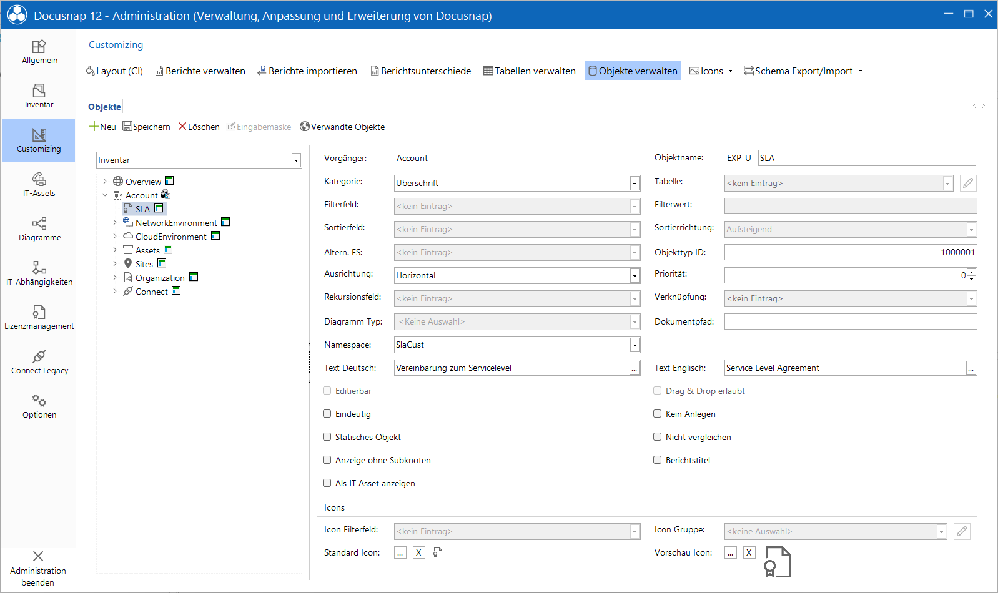Increase the Priorität value
998x593 pixels.
pos(971,272)
